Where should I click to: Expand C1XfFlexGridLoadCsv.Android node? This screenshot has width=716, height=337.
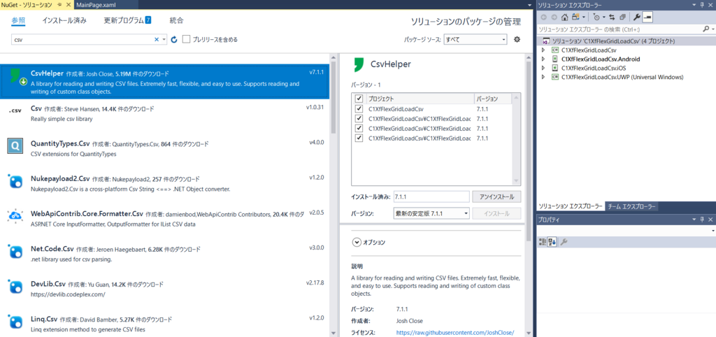pyautogui.click(x=543, y=59)
